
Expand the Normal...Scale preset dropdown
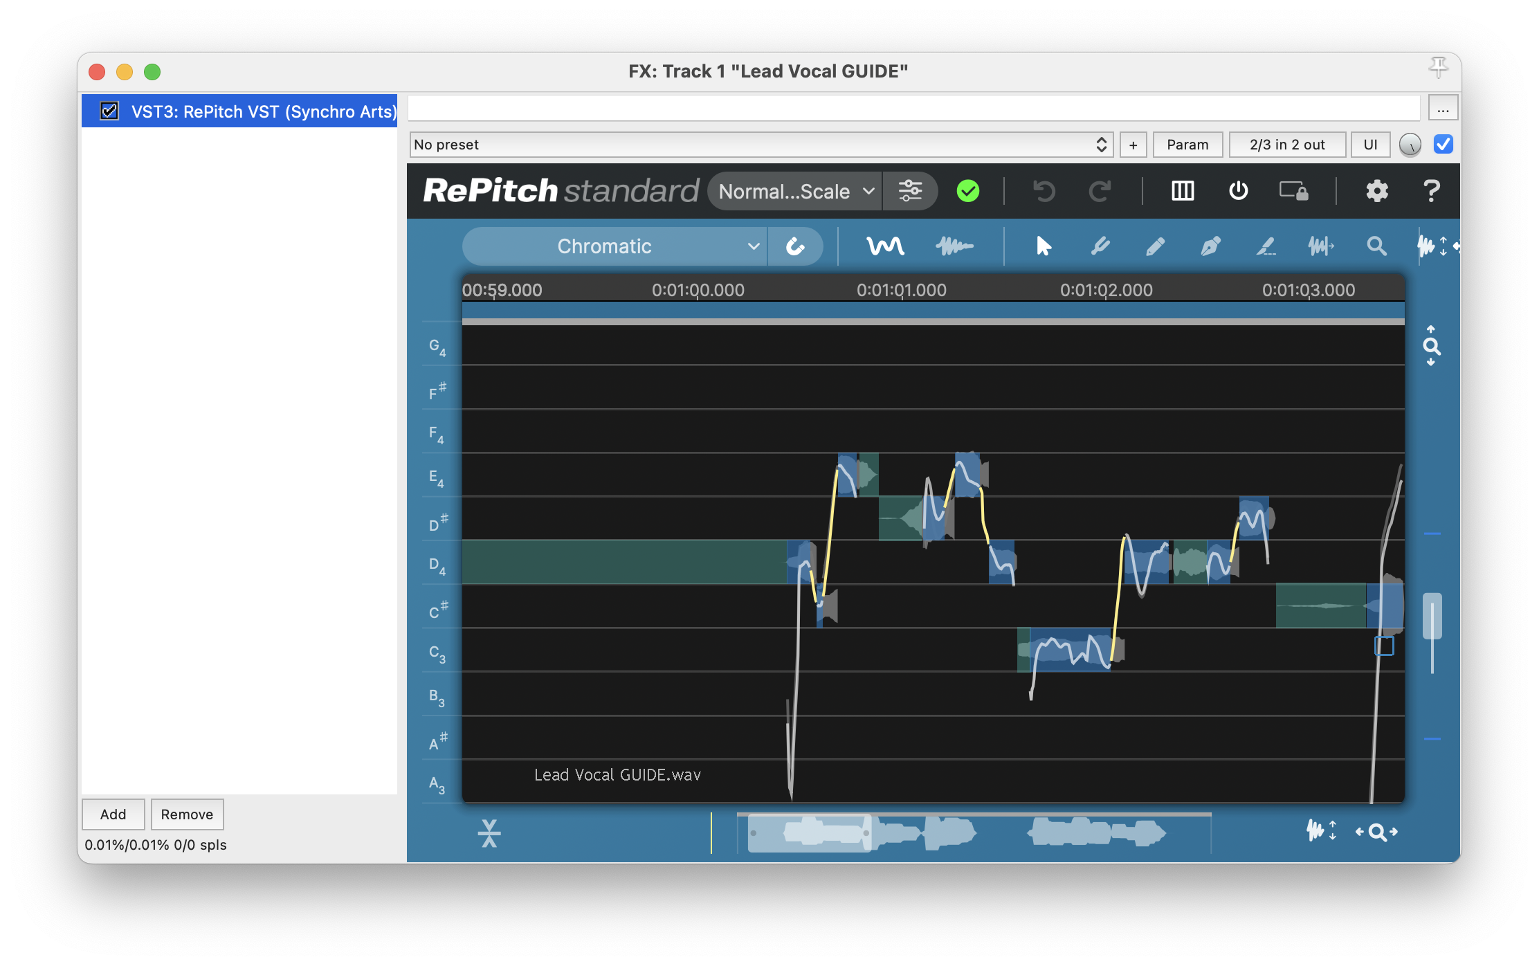tap(794, 192)
